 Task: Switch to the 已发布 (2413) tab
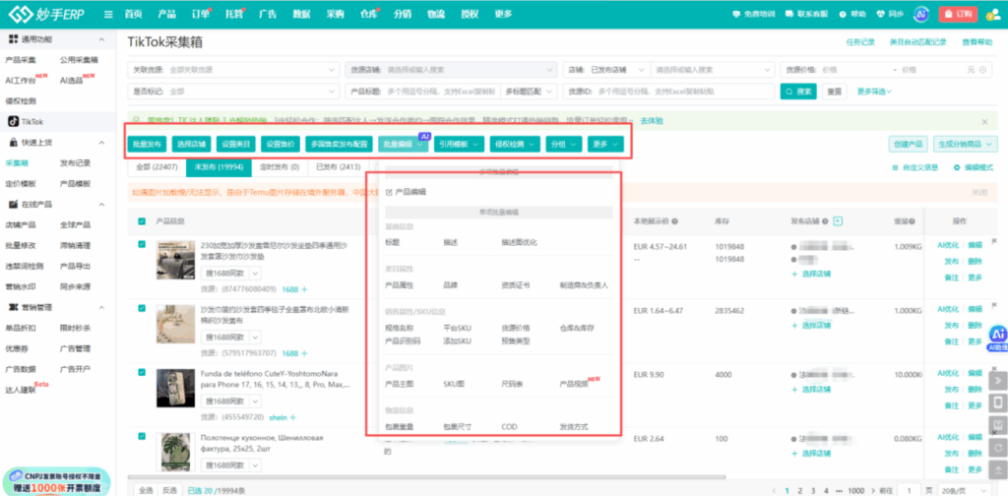click(337, 167)
